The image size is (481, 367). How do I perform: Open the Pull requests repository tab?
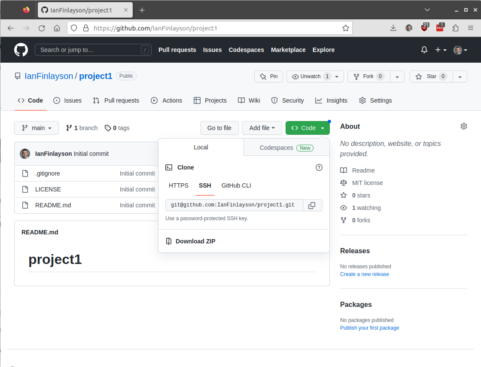(x=116, y=100)
